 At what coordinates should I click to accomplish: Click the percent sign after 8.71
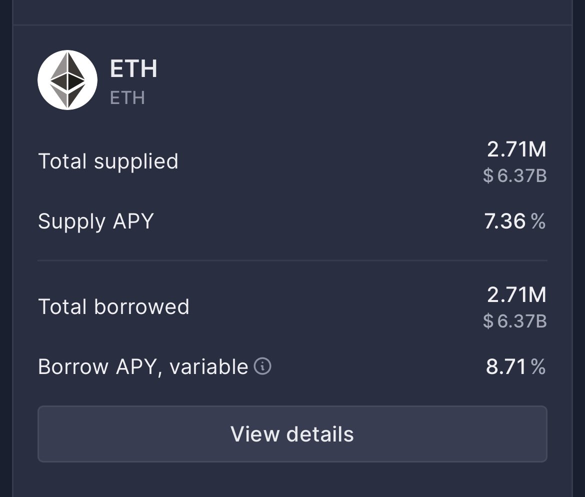538,367
